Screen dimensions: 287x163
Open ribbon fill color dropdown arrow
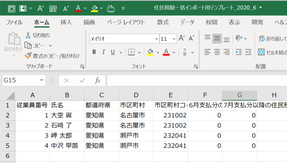click(x=158, y=53)
